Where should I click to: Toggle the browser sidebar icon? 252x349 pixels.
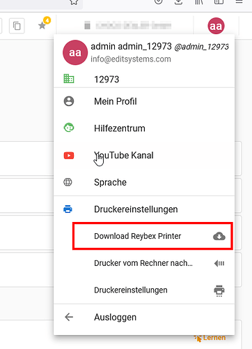pyautogui.click(x=219, y=2)
